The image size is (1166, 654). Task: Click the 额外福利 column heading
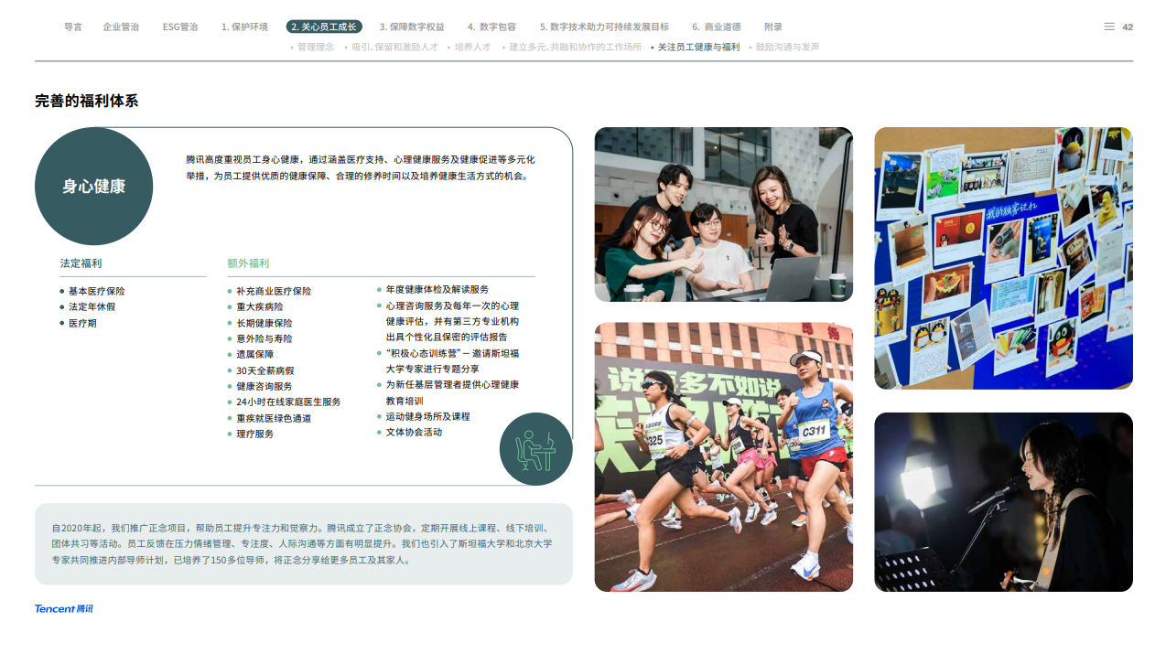pyautogui.click(x=248, y=263)
